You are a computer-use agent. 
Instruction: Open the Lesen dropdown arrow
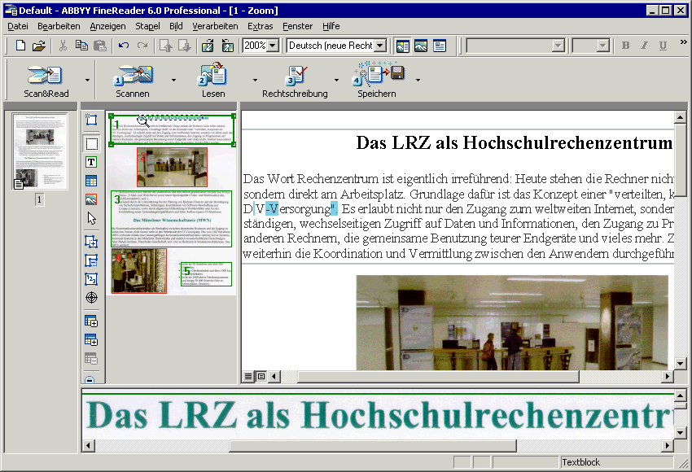[255, 81]
